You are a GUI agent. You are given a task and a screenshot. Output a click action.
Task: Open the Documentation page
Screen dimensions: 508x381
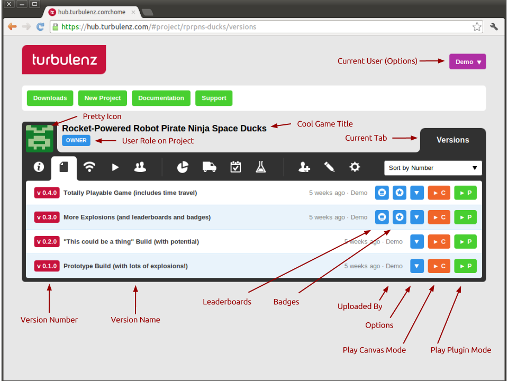[161, 98]
